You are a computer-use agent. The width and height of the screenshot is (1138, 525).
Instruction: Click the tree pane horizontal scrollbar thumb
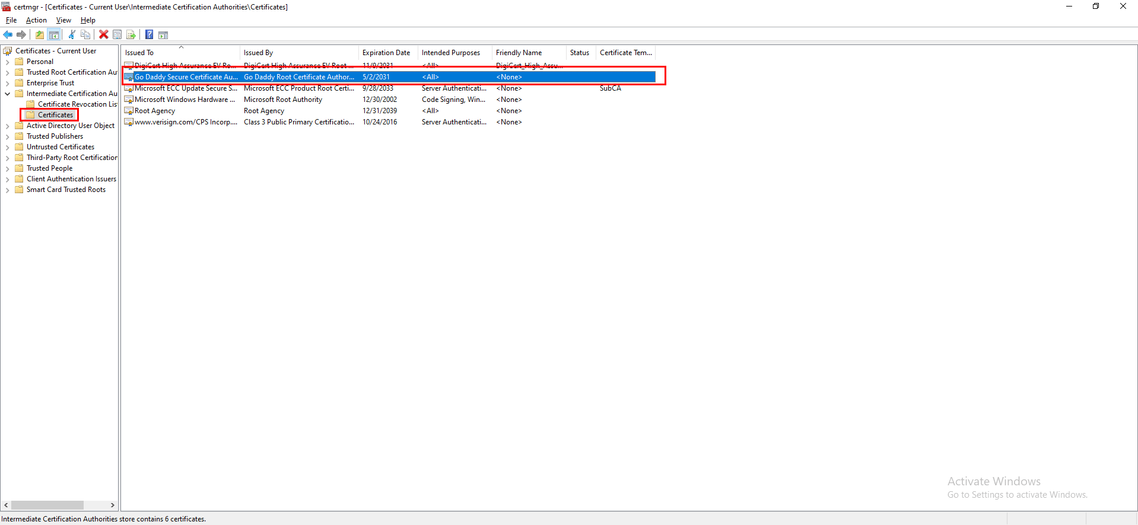(x=47, y=505)
